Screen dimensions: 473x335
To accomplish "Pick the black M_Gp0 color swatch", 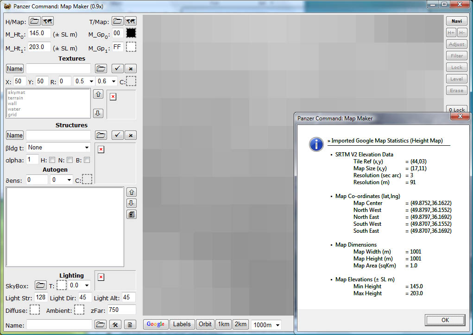I will click(131, 33).
